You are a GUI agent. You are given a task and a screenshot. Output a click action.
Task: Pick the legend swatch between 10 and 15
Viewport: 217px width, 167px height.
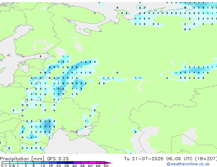[46, 163]
